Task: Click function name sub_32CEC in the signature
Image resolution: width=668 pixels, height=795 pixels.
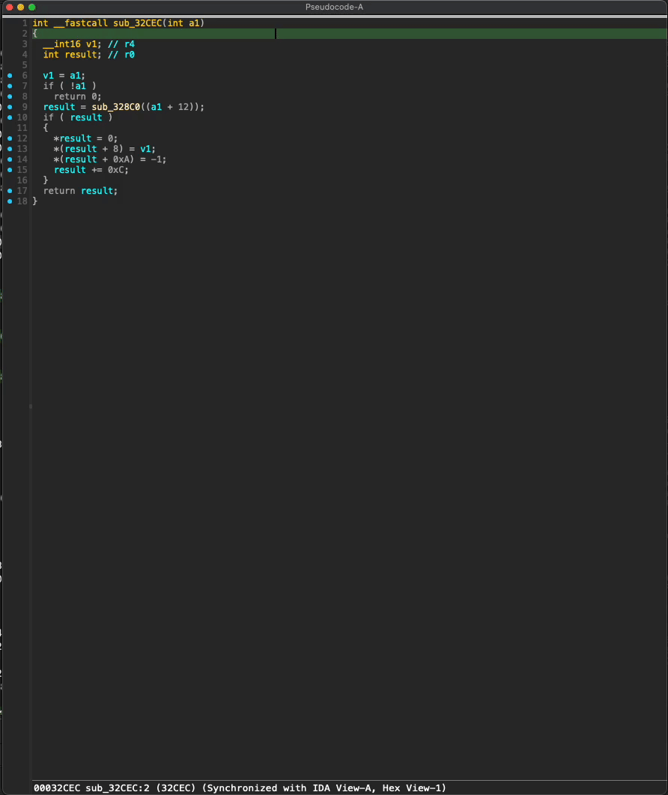Action: (137, 22)
